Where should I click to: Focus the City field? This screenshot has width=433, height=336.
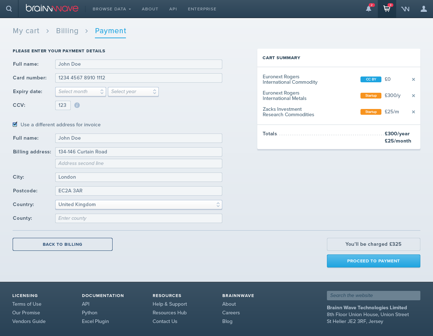click(139, 177)
